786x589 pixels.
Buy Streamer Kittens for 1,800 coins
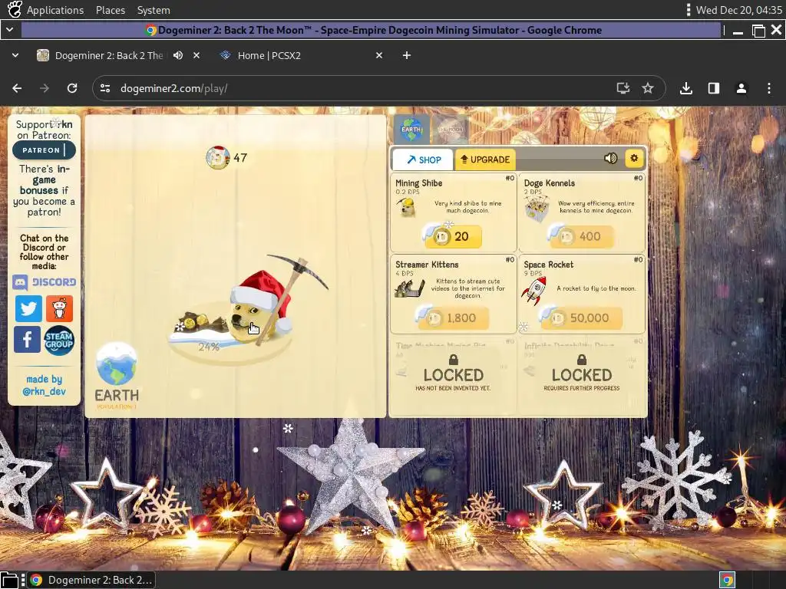point(453,318)
